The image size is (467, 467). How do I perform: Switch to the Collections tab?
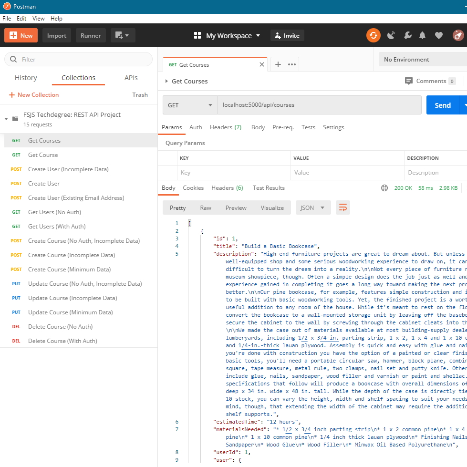click(78, 78)
